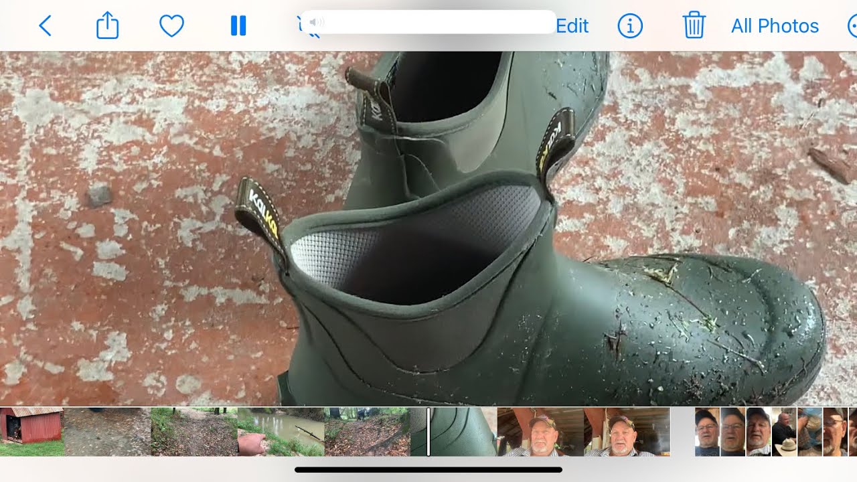Screen dimensions: 857x482
Task: Show photo info via the info icon
Action: pos(630,26)
